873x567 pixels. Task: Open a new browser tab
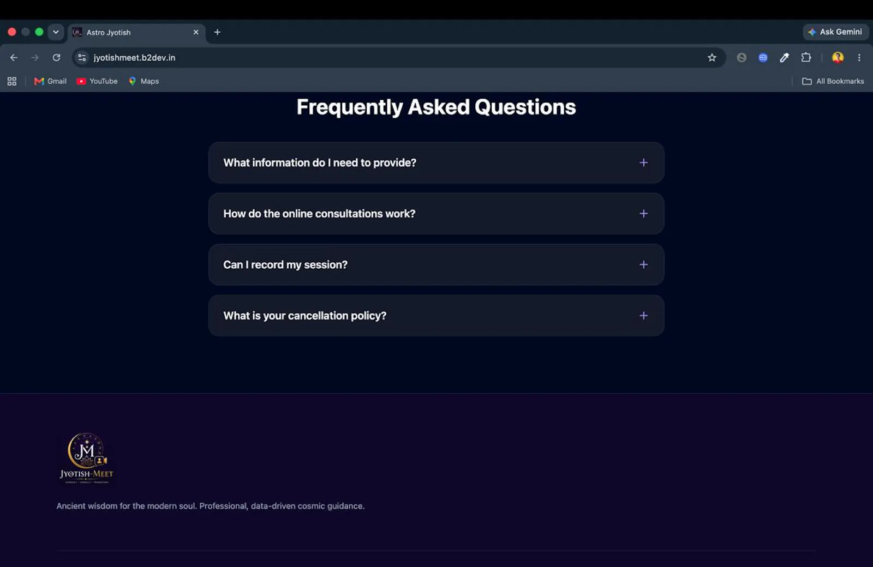pyautogui.click(x=217, y=32)
